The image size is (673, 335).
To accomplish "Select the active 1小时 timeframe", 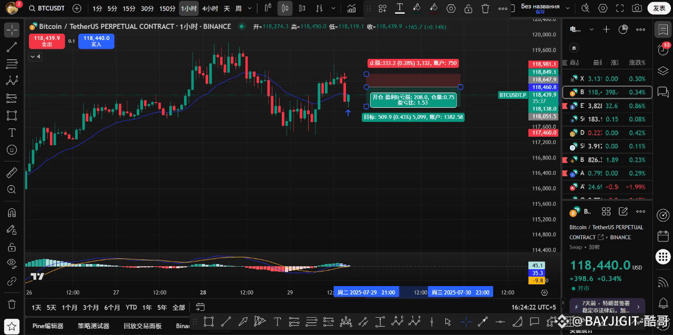I will tap(189, 8).
